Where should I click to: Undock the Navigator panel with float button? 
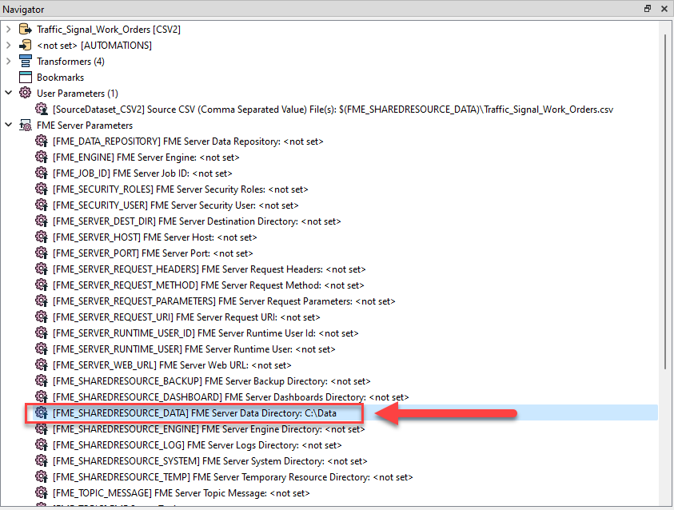pos(648,9)
